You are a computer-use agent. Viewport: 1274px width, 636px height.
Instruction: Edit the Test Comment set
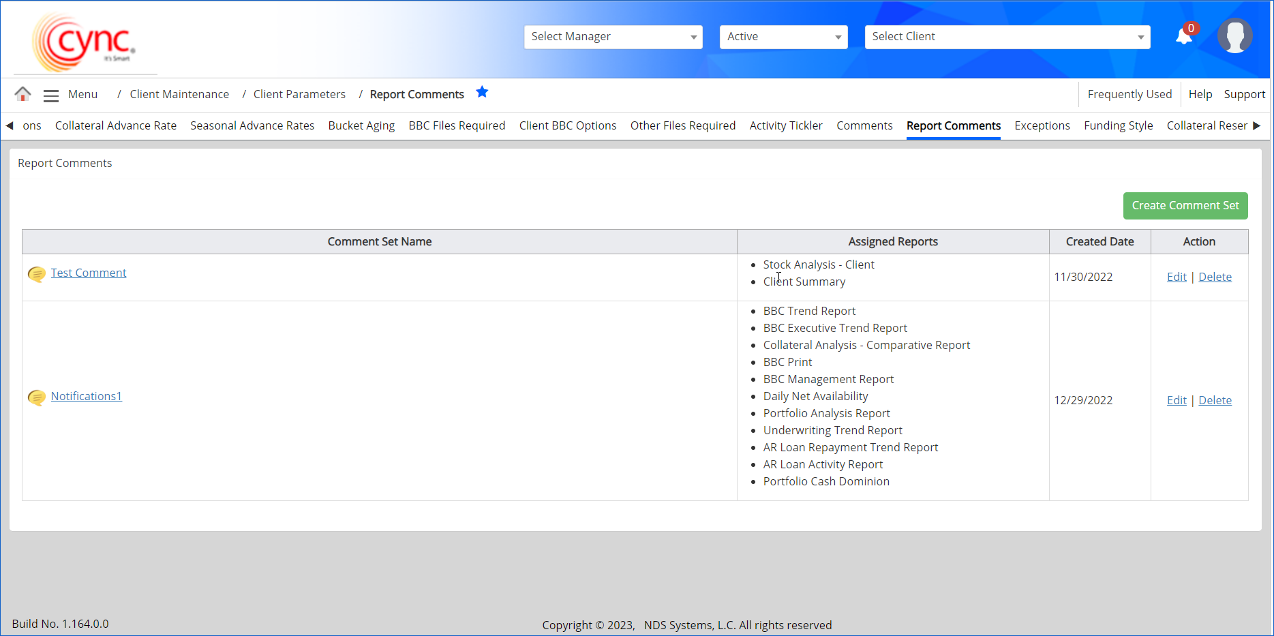click(x=1176, y=277)
